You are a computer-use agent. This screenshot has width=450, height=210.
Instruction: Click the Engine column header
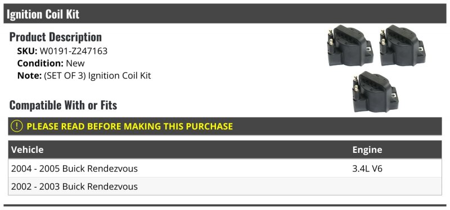click(x=367, y=150)
